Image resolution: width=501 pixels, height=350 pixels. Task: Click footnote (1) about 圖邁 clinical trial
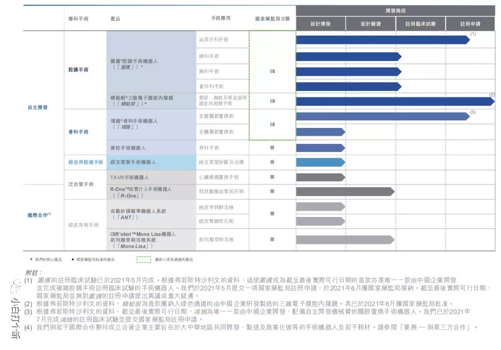click(x=258, y=288)
